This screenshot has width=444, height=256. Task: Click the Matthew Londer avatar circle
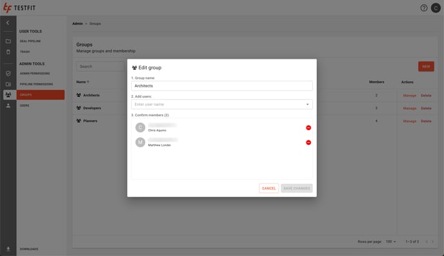[x=140, y=142]
